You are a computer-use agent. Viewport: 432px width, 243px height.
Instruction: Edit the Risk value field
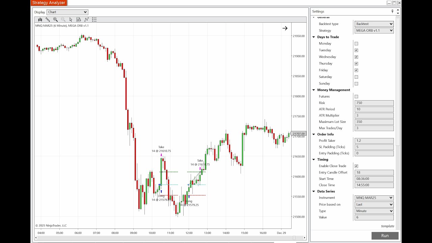pos(374,103)
